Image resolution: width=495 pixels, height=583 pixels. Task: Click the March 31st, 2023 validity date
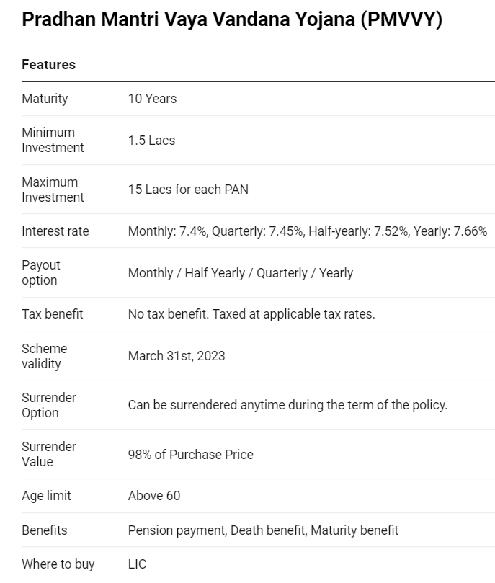[x=177, y=356]
